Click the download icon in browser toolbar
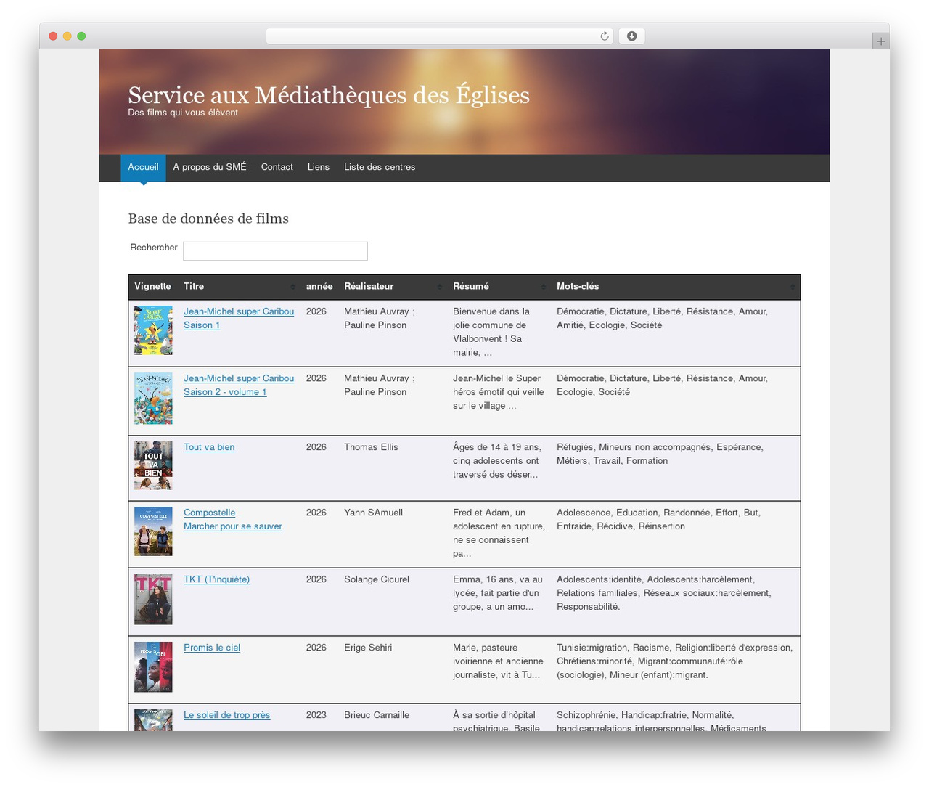This screenshot has height=787, width=929. [631, 36]
